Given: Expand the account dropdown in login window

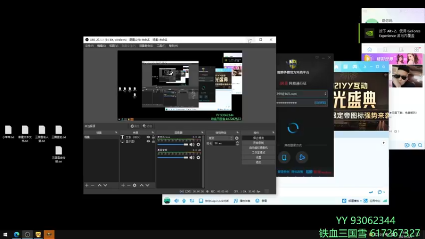Looking at the screenshot, I should (325, 94).
